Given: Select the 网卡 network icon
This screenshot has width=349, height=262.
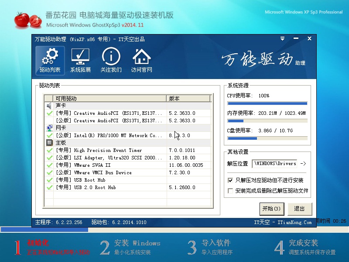Looking at the screenshot, I should click(49, 128).
